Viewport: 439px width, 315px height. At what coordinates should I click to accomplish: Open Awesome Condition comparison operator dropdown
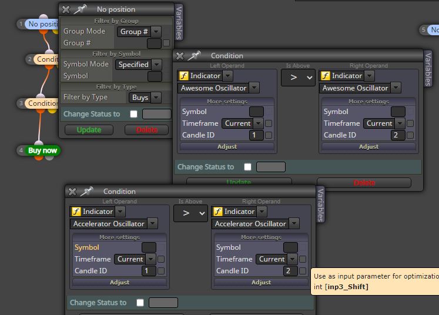[298, 77]
